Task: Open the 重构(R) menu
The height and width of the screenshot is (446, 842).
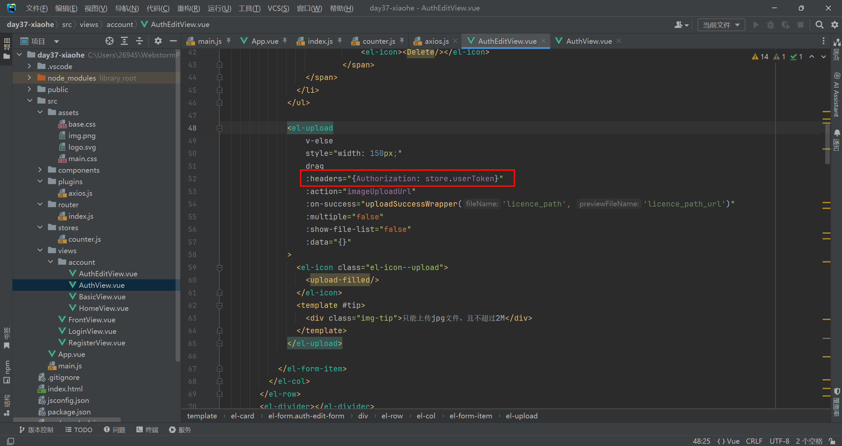Action: (188, 8)
